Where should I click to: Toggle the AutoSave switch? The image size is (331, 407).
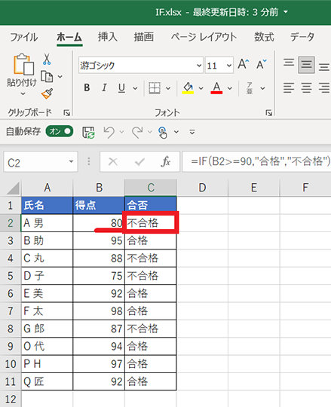[x=60, y=131]
